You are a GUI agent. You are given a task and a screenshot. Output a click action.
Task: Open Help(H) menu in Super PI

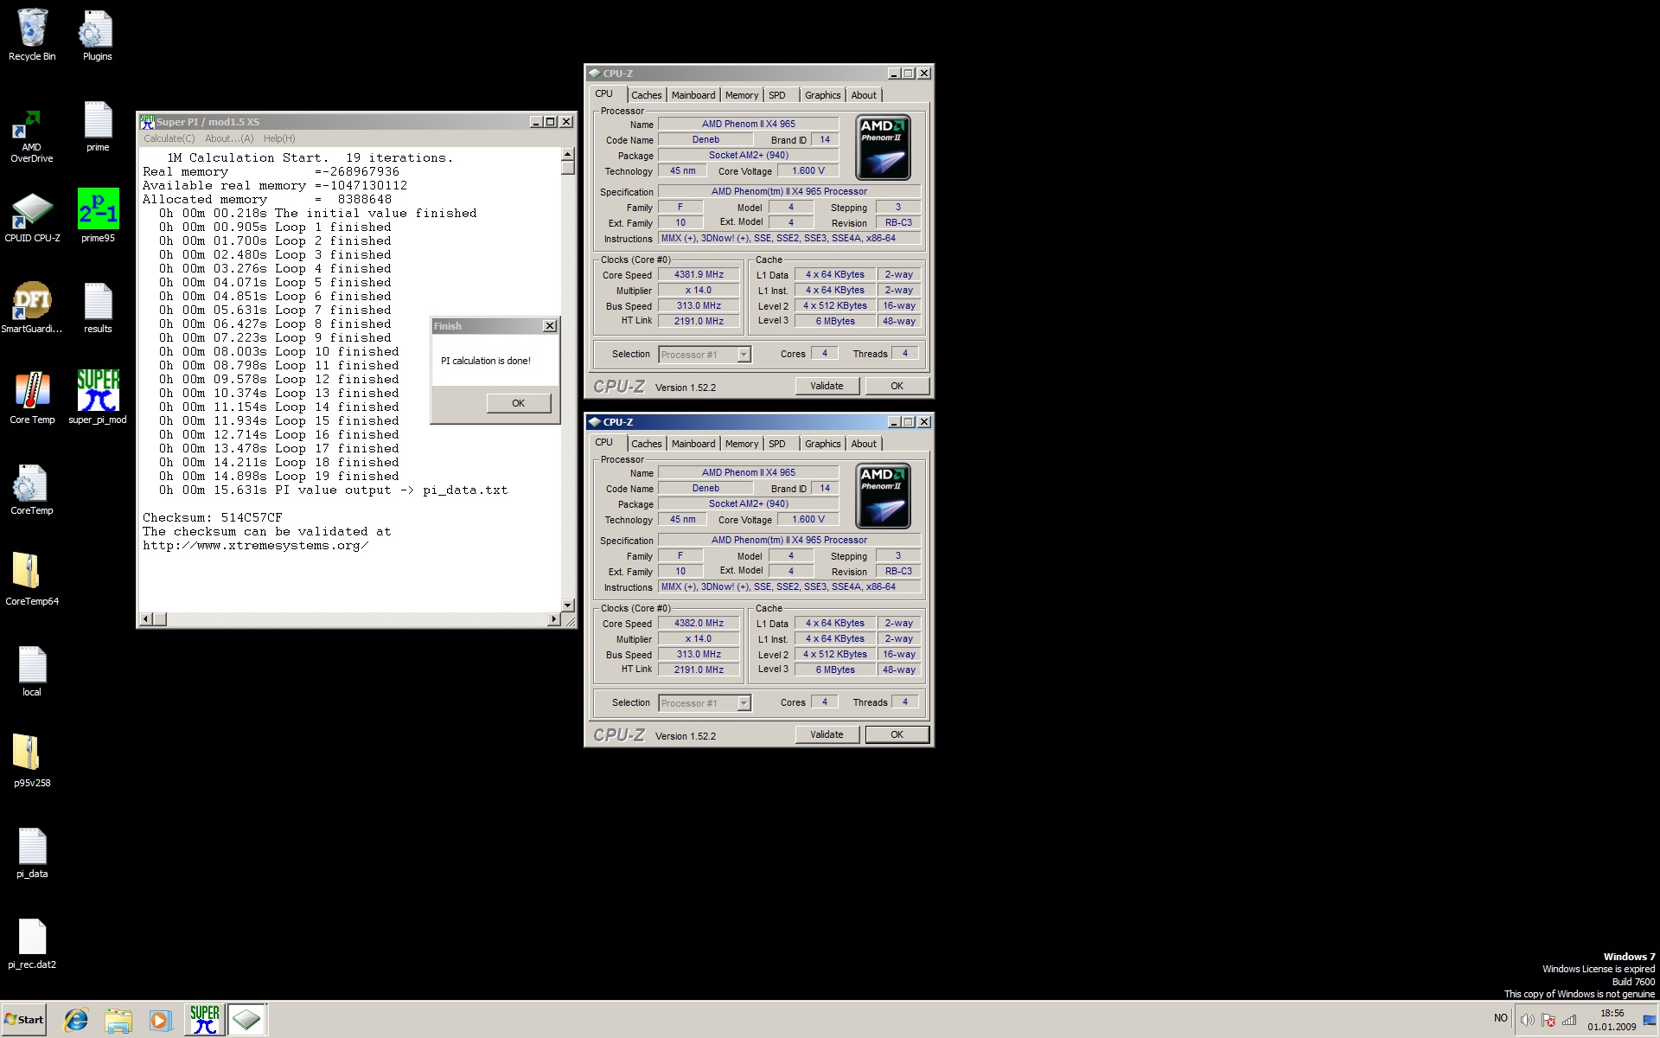[279, 138]
